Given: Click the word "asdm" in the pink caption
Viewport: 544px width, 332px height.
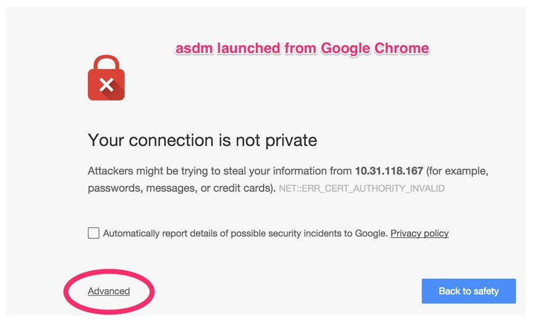Looking at the screenshot, I should point(194,49).
